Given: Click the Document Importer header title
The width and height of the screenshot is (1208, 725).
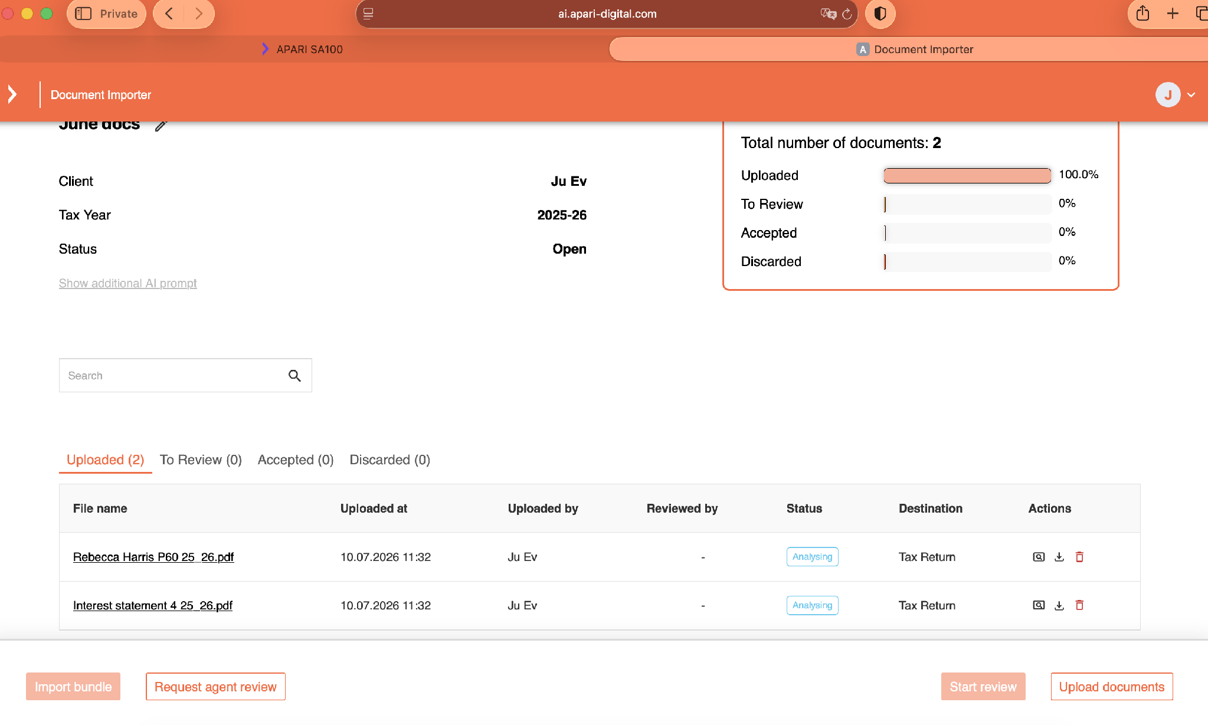Looking at the screenshot, I should coord(101,95).
